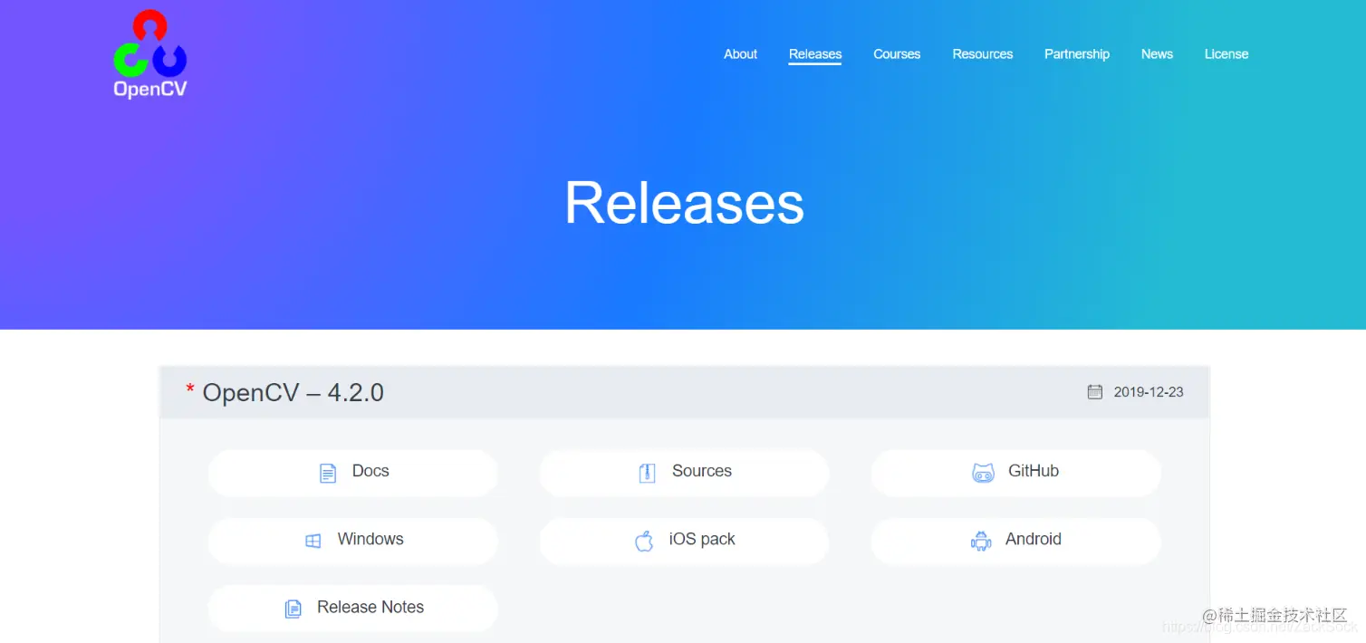Open the Partnership nav link

(1077, 54)
